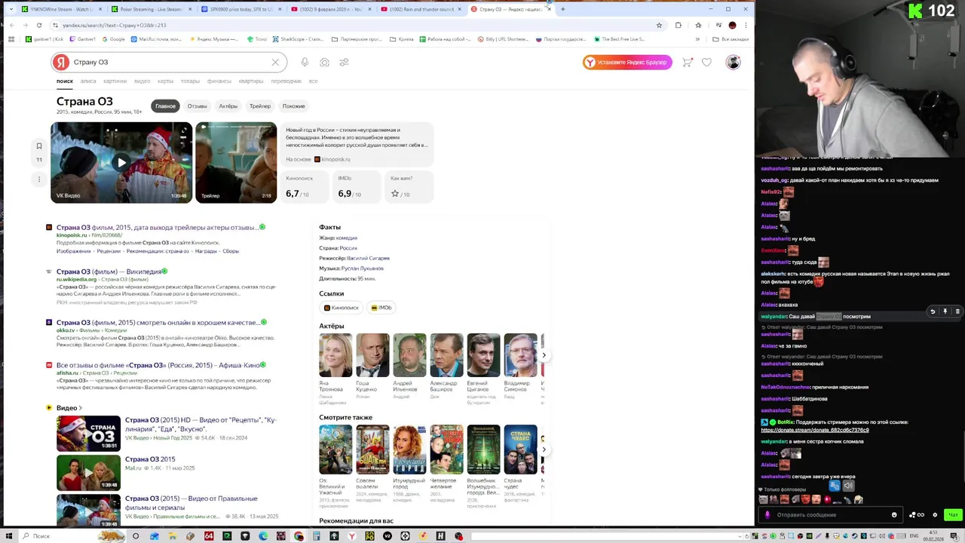Toggle chat translation icon
The width and height of the screenshot is (965, 543).
835,486
